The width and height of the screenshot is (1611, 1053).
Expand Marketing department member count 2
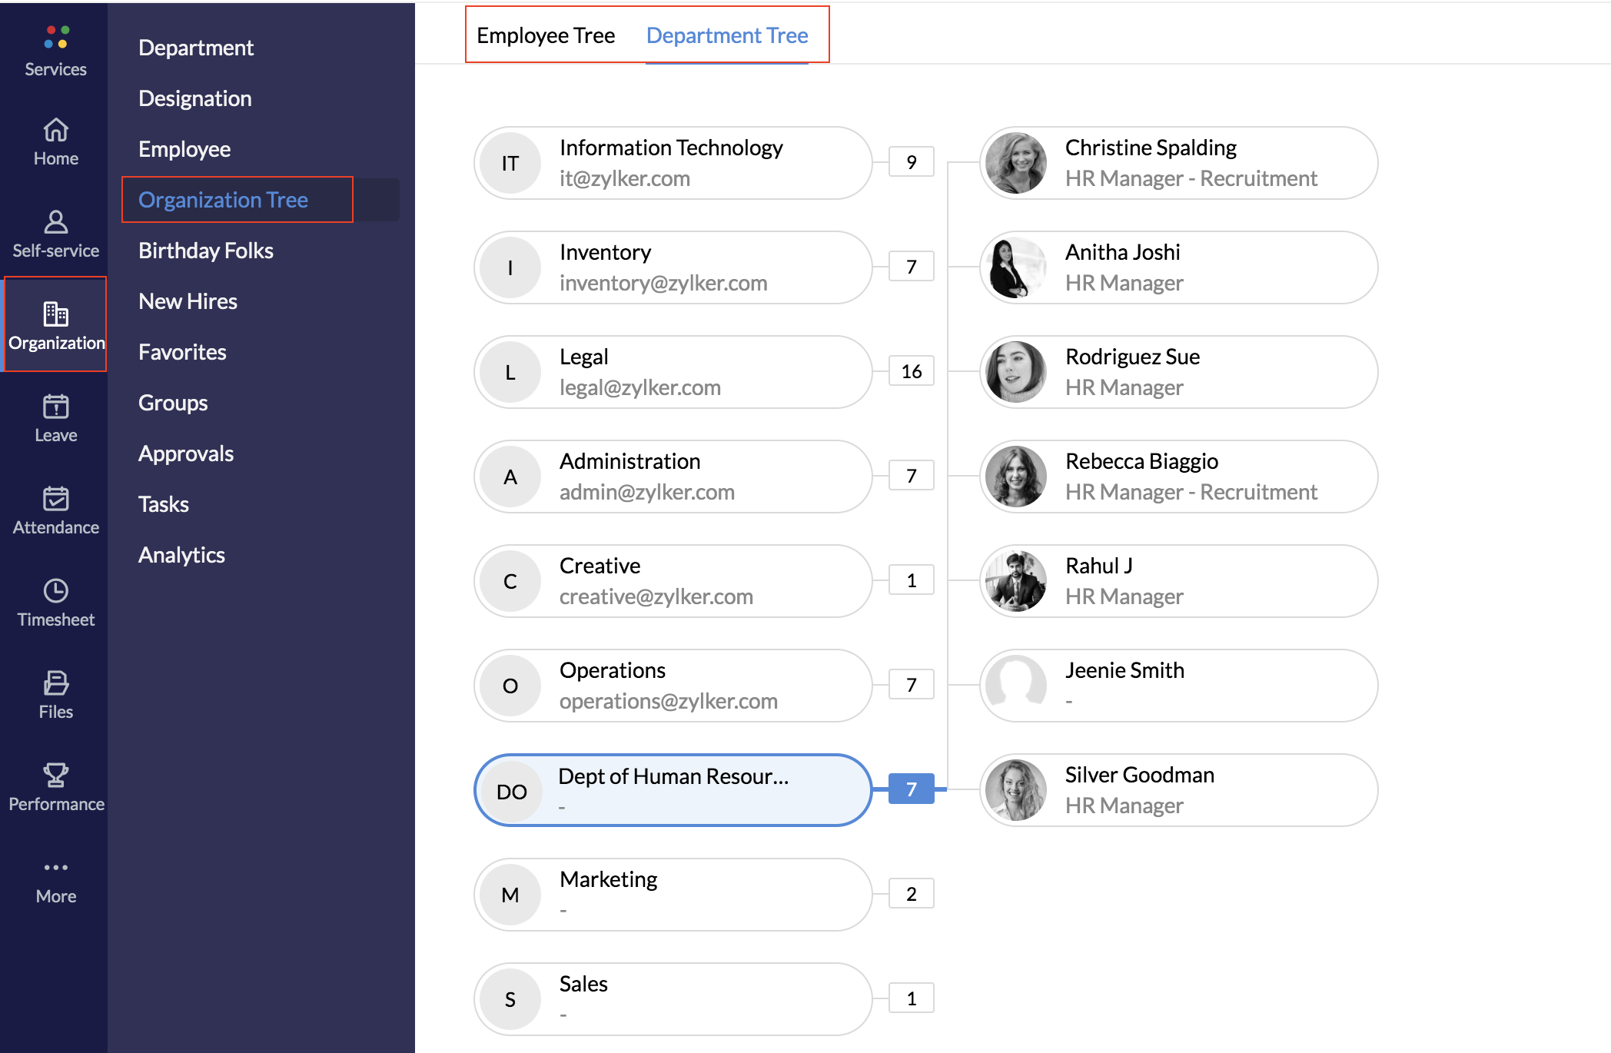tap(911, 894)
